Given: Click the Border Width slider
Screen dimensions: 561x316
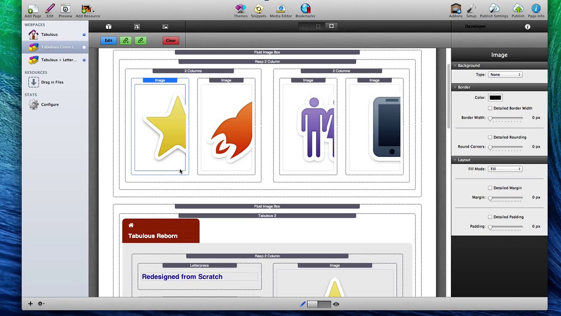Looking at the screenshot, I should click(506, 118).
